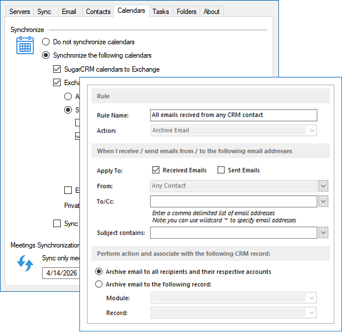The width and height of the screenshot is (342, 332).
Task: Expand the To/Cc dropdown arrow
Action: point(323,202)
